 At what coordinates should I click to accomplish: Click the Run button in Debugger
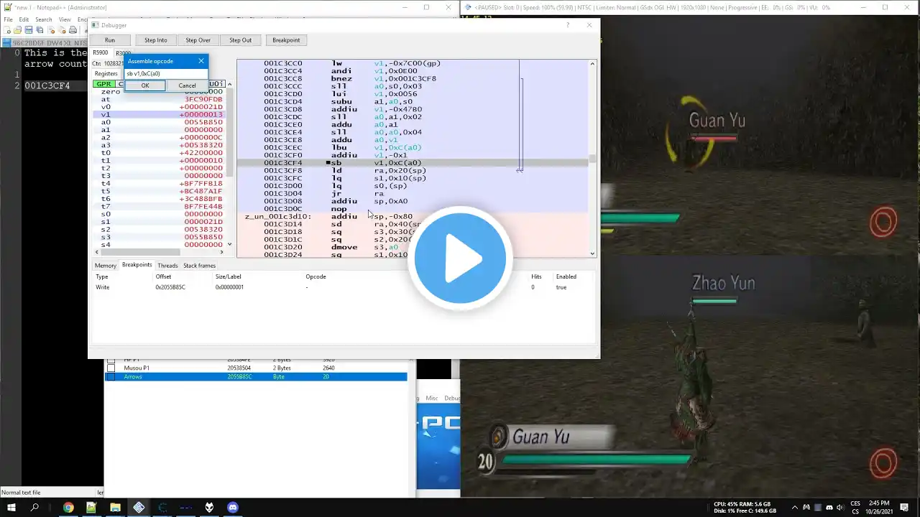(110, 40)
